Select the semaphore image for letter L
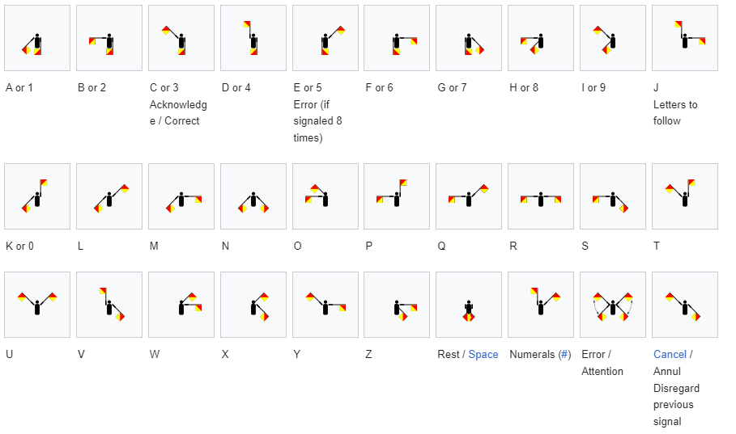 [109, 196]
